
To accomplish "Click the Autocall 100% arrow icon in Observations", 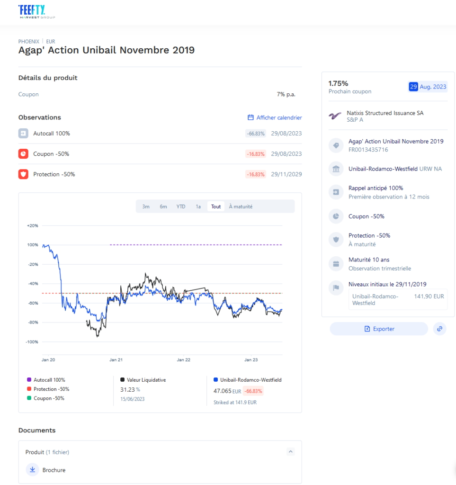I will click(23, 134).
